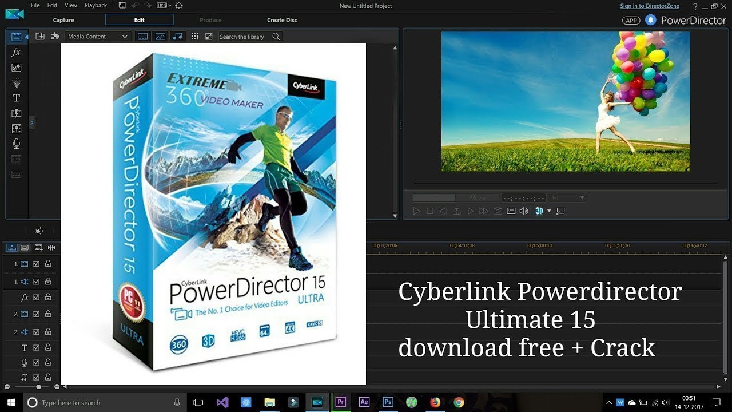Viewport: 732px width, 412px height.
Task: Open the Chapter Room
Action: click(x=17, y=159)
